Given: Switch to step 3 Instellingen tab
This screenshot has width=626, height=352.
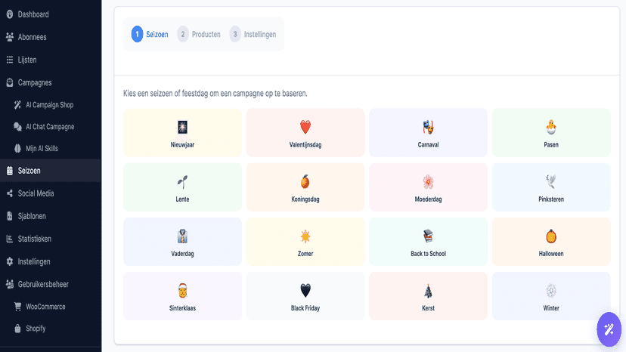Looking at the screenshot, I should (253, 34).
